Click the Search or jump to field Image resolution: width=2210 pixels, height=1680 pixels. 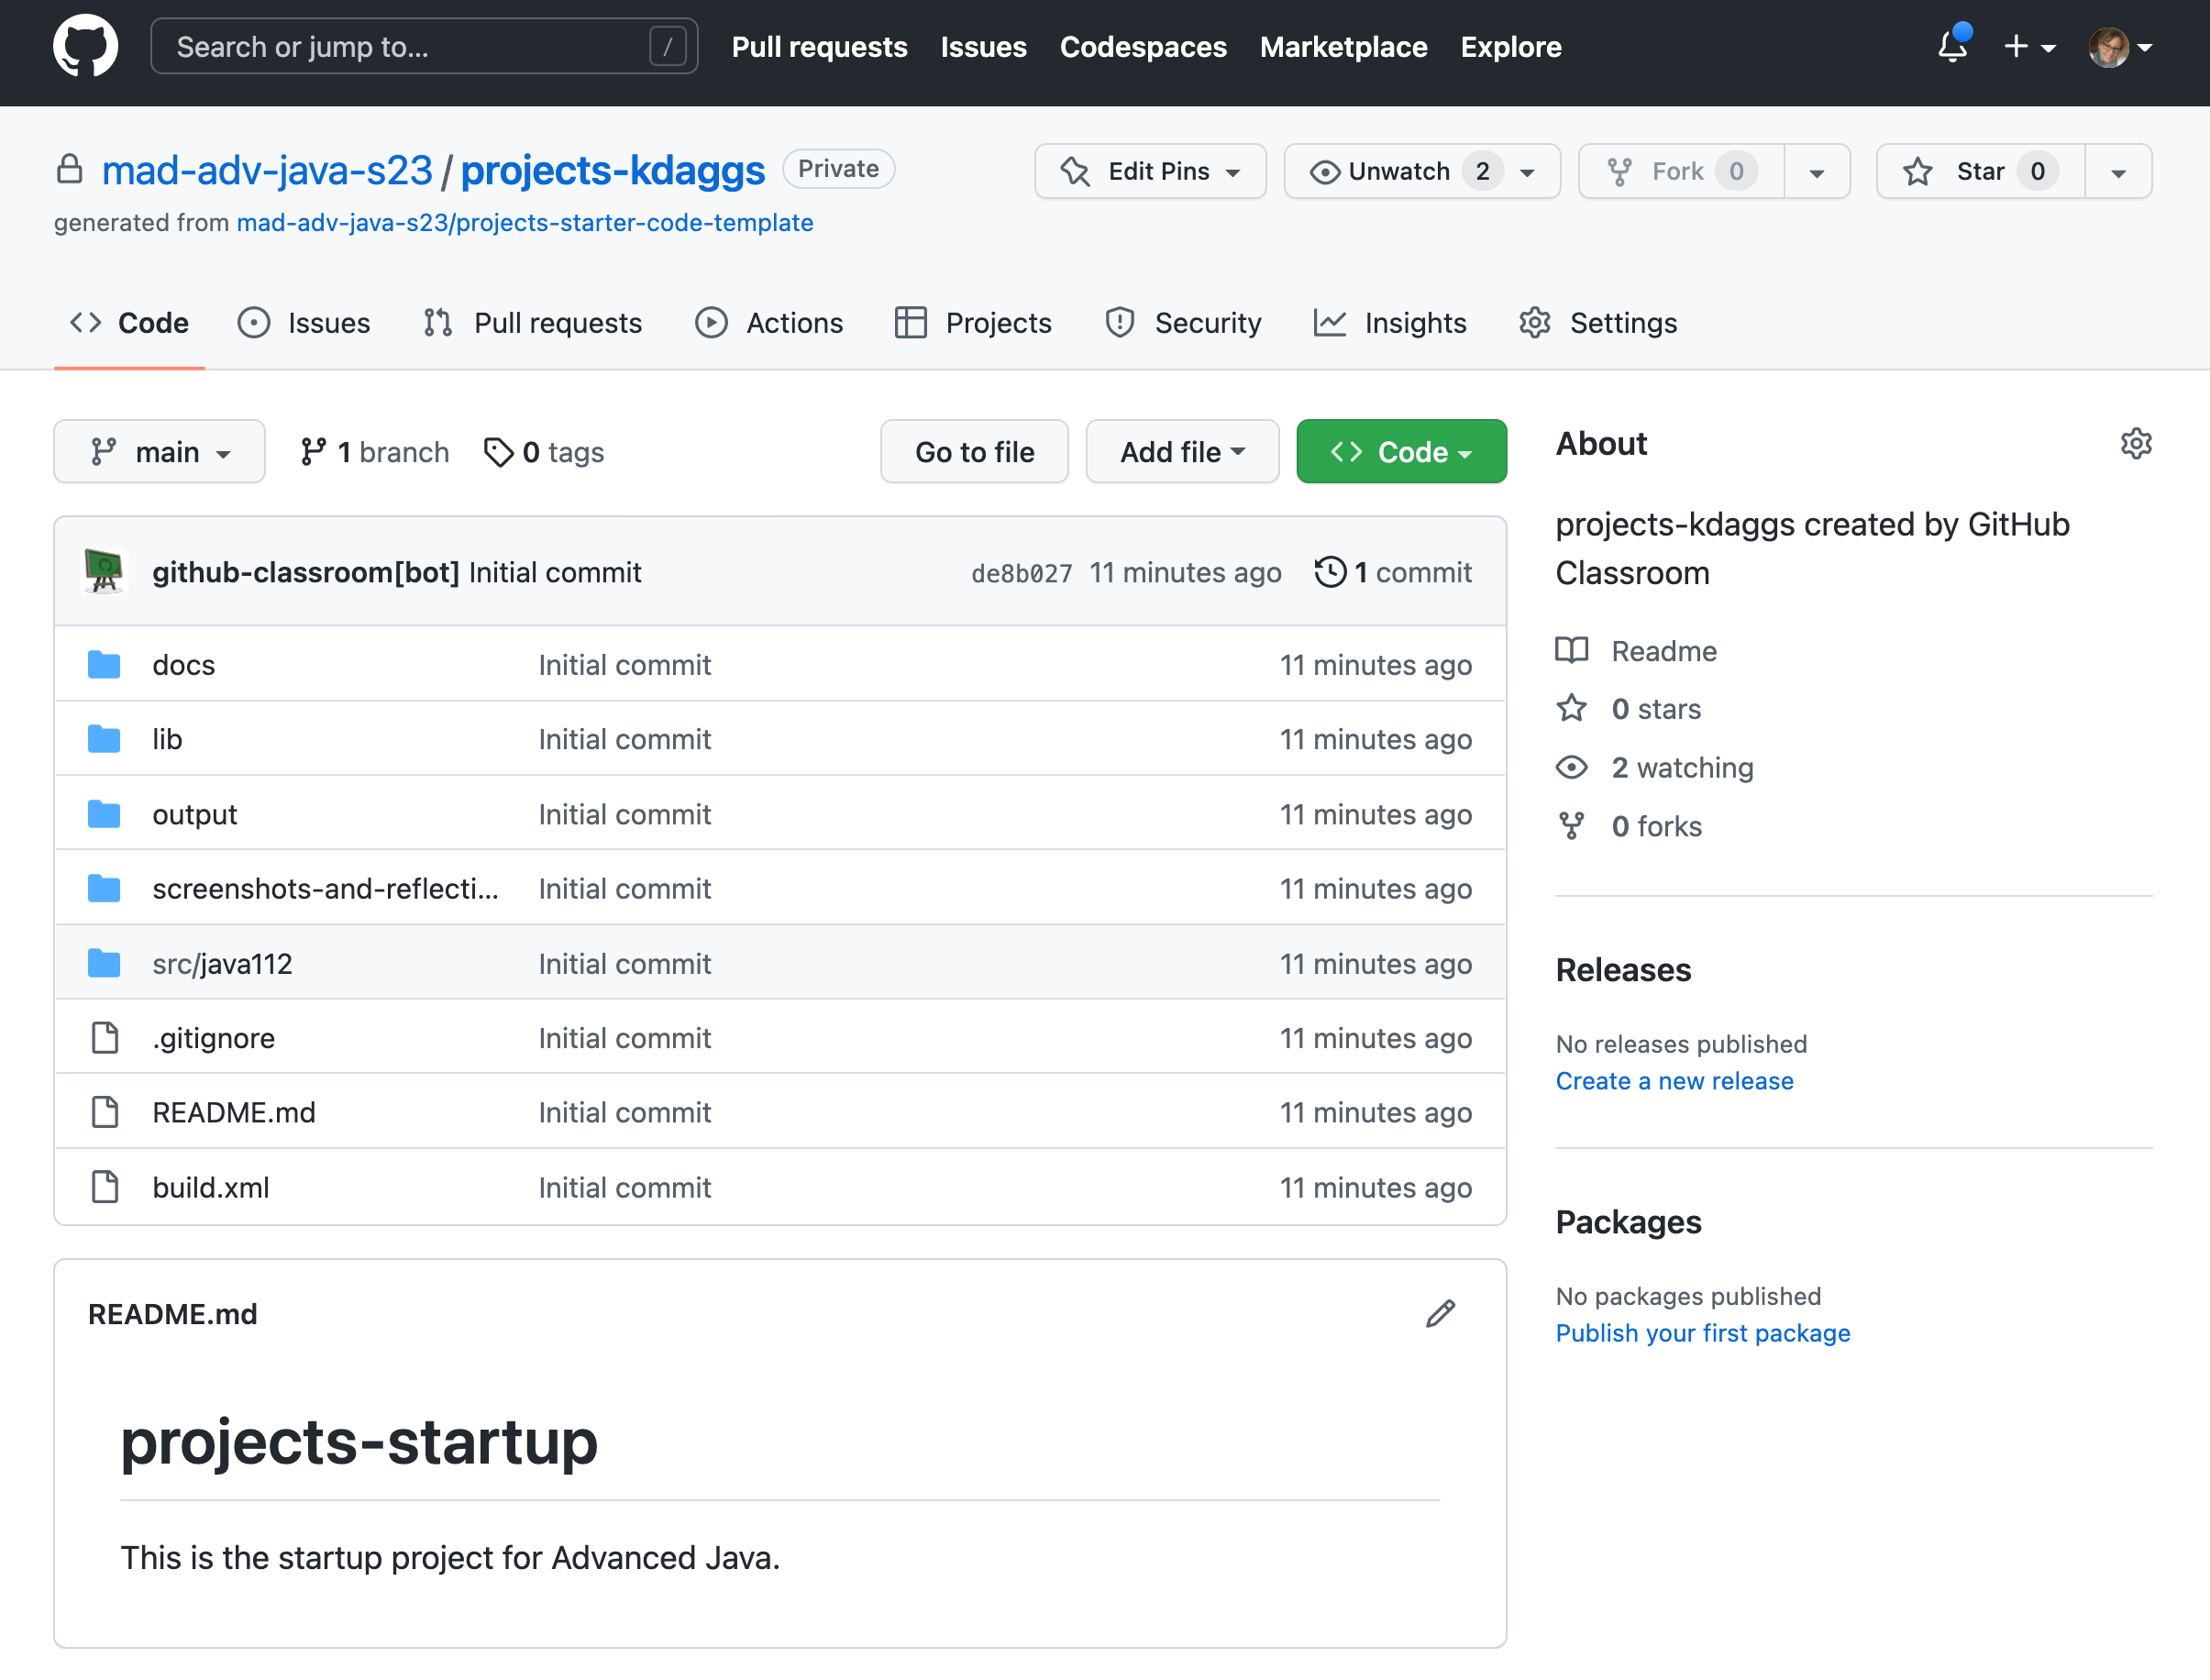[x=424, y=47]
